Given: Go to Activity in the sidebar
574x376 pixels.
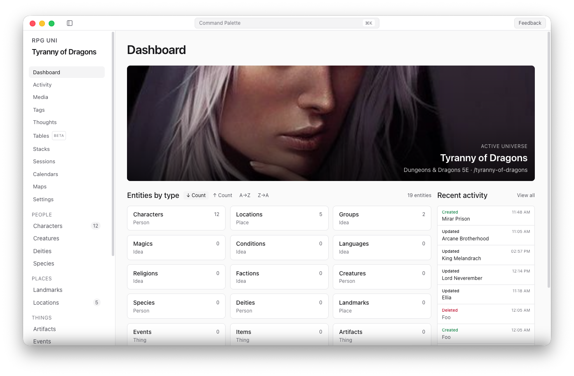Looking at the screenshot, I should (67, 85).
